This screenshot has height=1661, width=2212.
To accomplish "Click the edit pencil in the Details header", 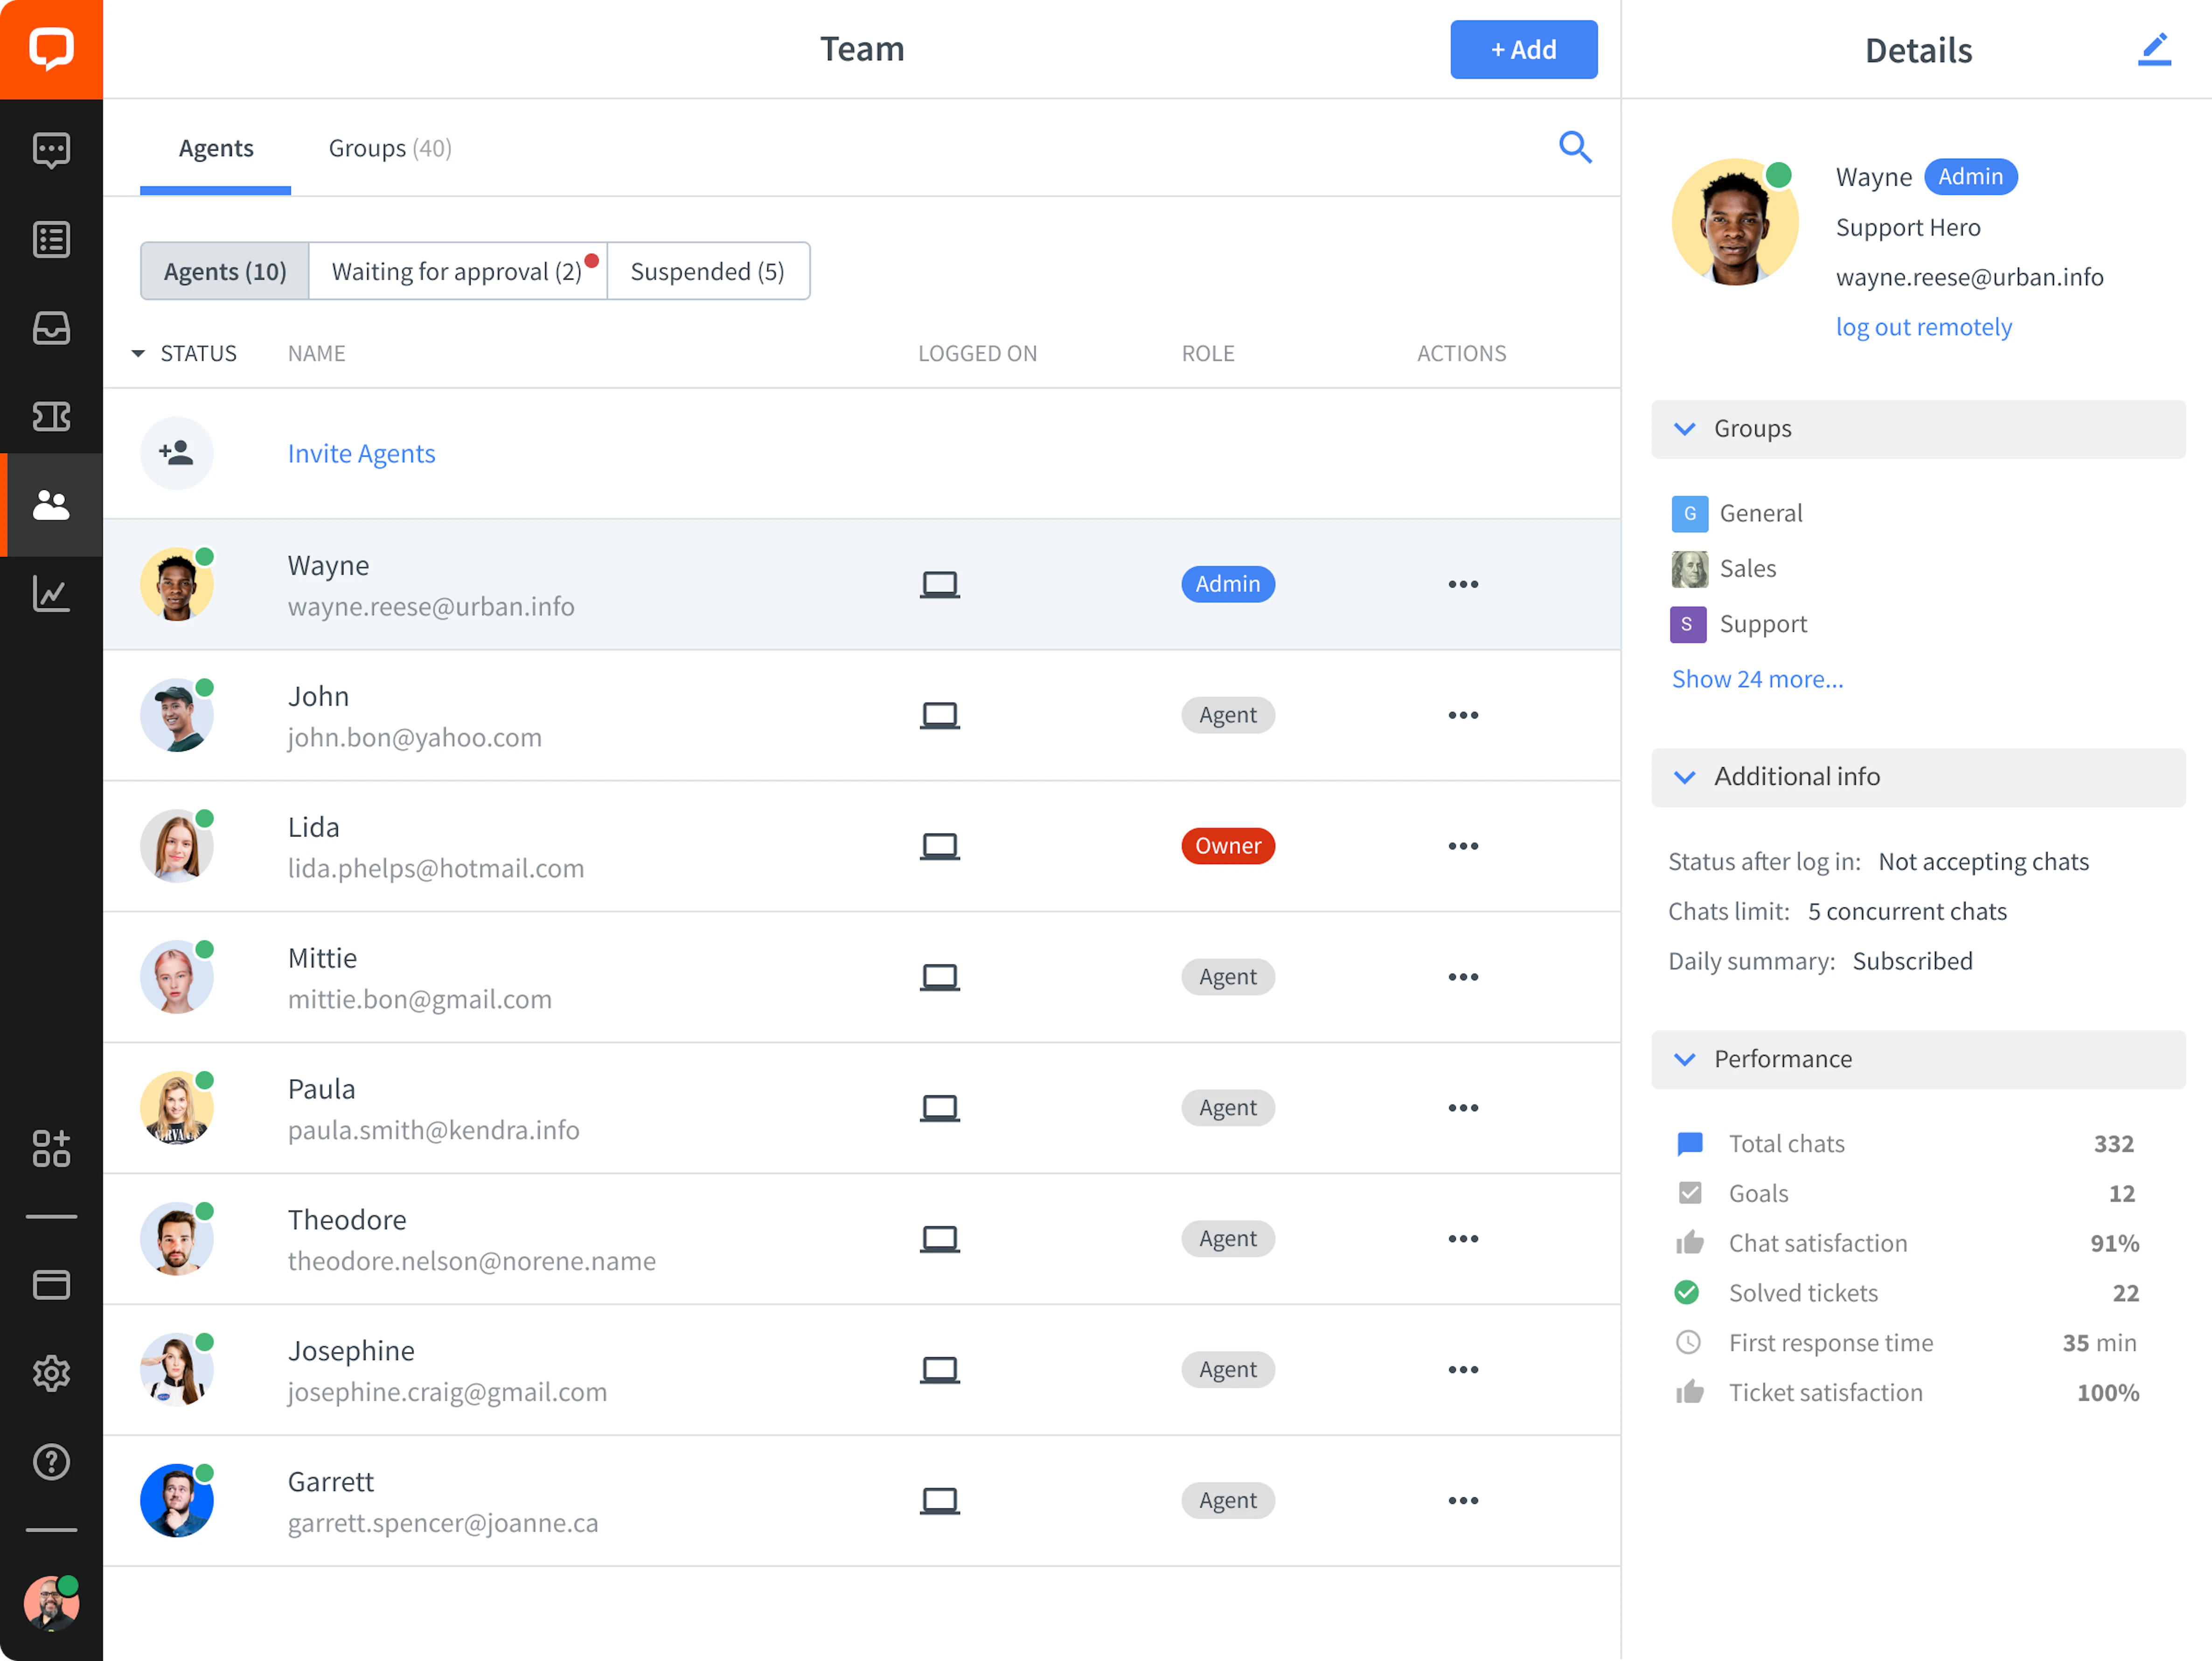I will (2155, 49).
